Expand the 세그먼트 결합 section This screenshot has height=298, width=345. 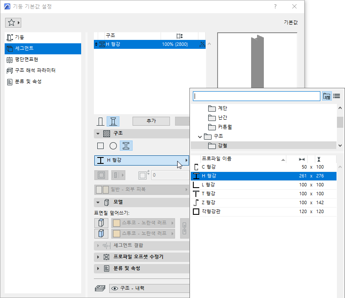98,245
